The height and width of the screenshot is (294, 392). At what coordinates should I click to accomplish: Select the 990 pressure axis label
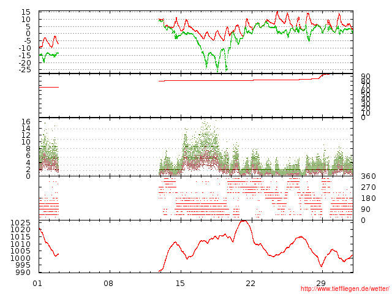click(23, 272)
